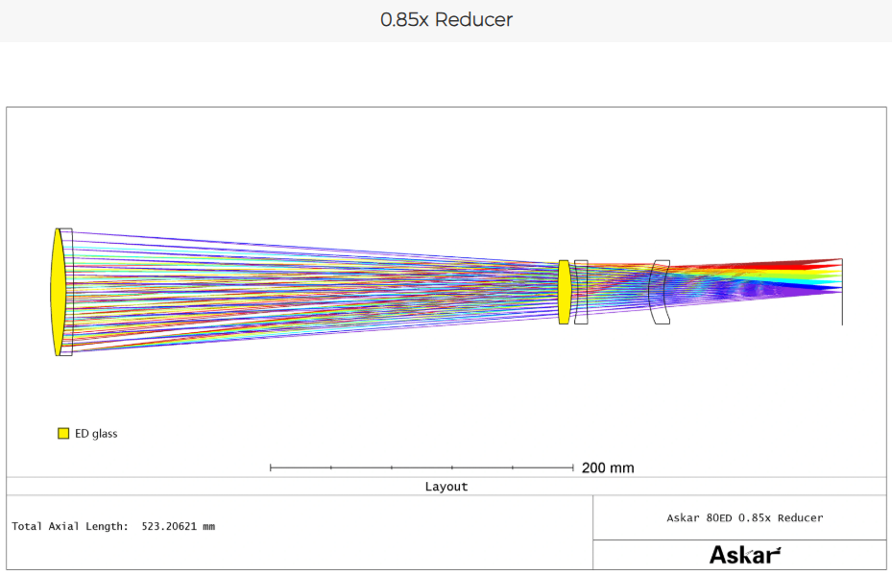892x575 pixels.
Task: Click the "Total Axial Length:" label
Action: pyautogui.click(x=69, y=526)
